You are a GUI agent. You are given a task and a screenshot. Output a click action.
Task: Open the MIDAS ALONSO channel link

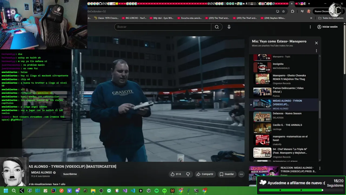[x=42, y=173]
